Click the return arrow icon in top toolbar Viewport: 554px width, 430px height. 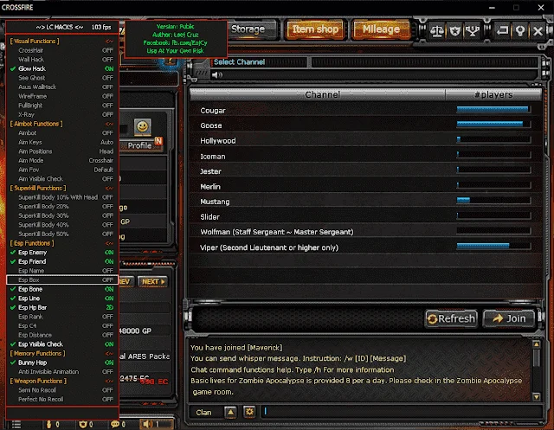(x=502, y=31)
